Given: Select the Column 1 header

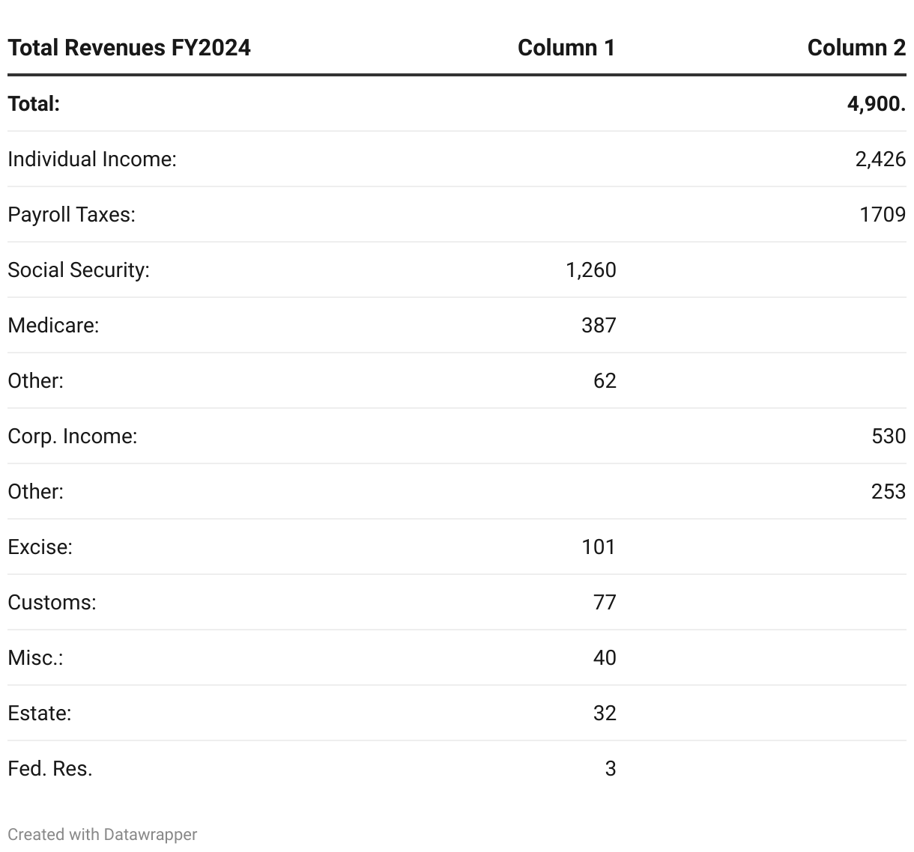Looking at the screenshot, I should (566, 48).
